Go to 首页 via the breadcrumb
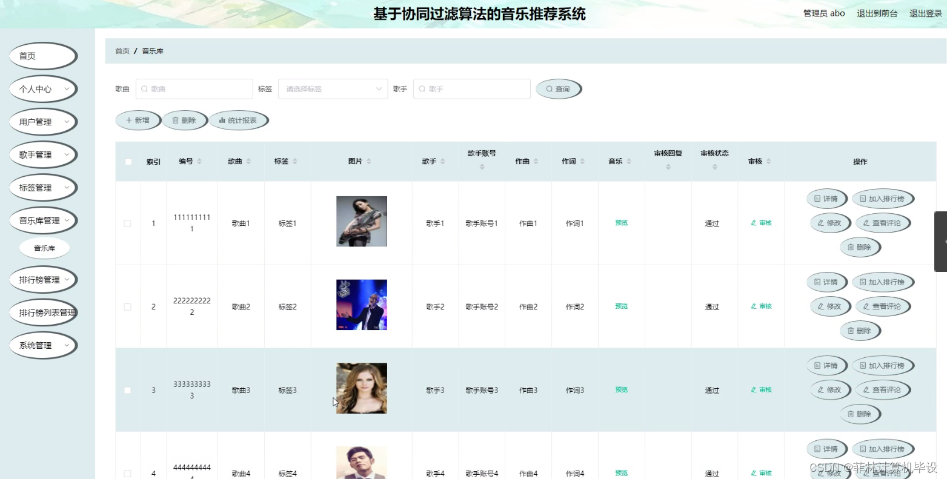This screenshot has height=479, width=947. pyautogui.click(x=121, y=51)
